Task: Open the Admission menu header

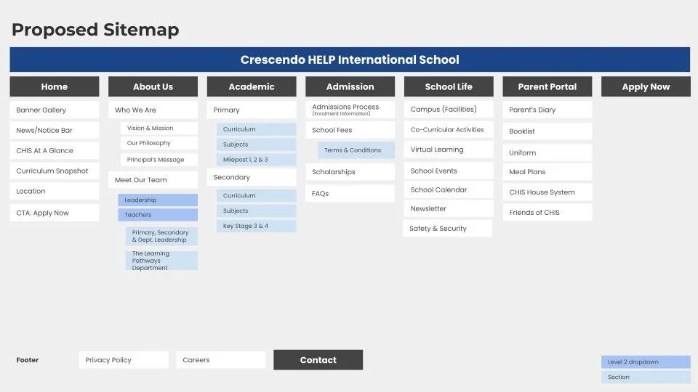Action: pyautogui.click(x=350, y=86)
